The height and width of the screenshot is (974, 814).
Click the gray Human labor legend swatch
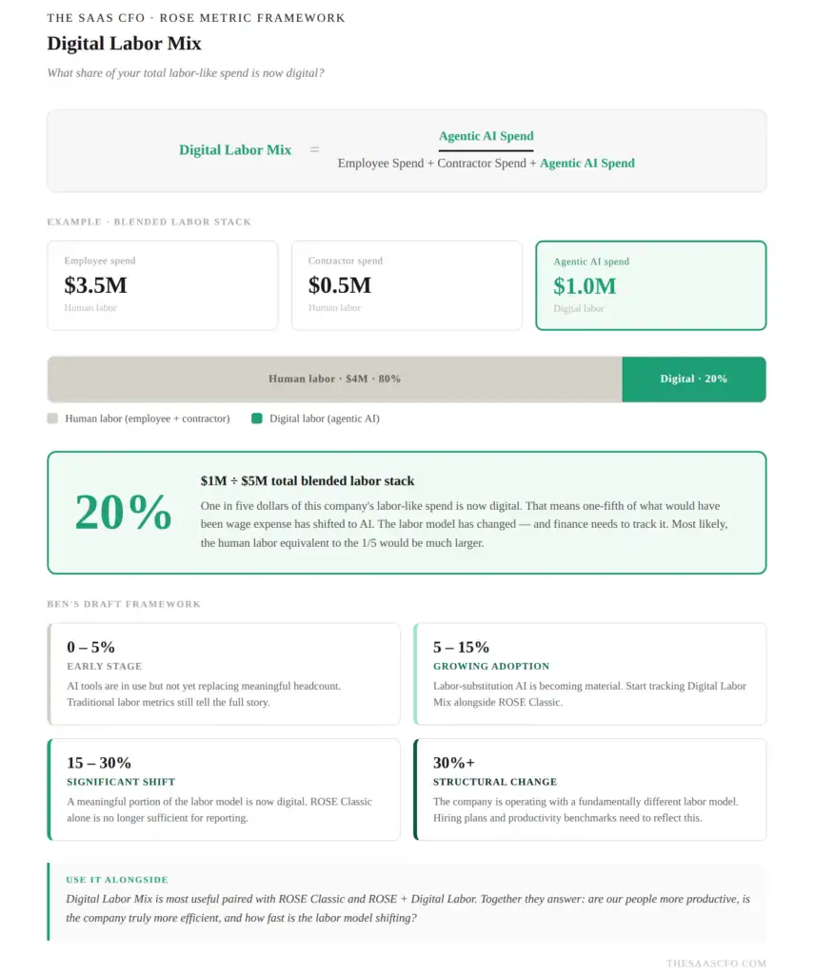[x=52, y=419]
